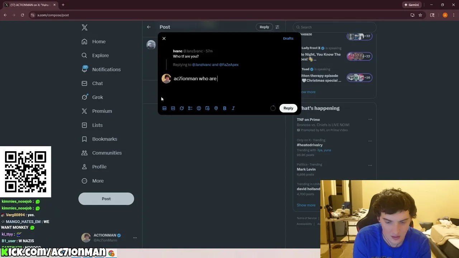
Task: Click Show more under live spaces
Action: (x=308, y=92)
